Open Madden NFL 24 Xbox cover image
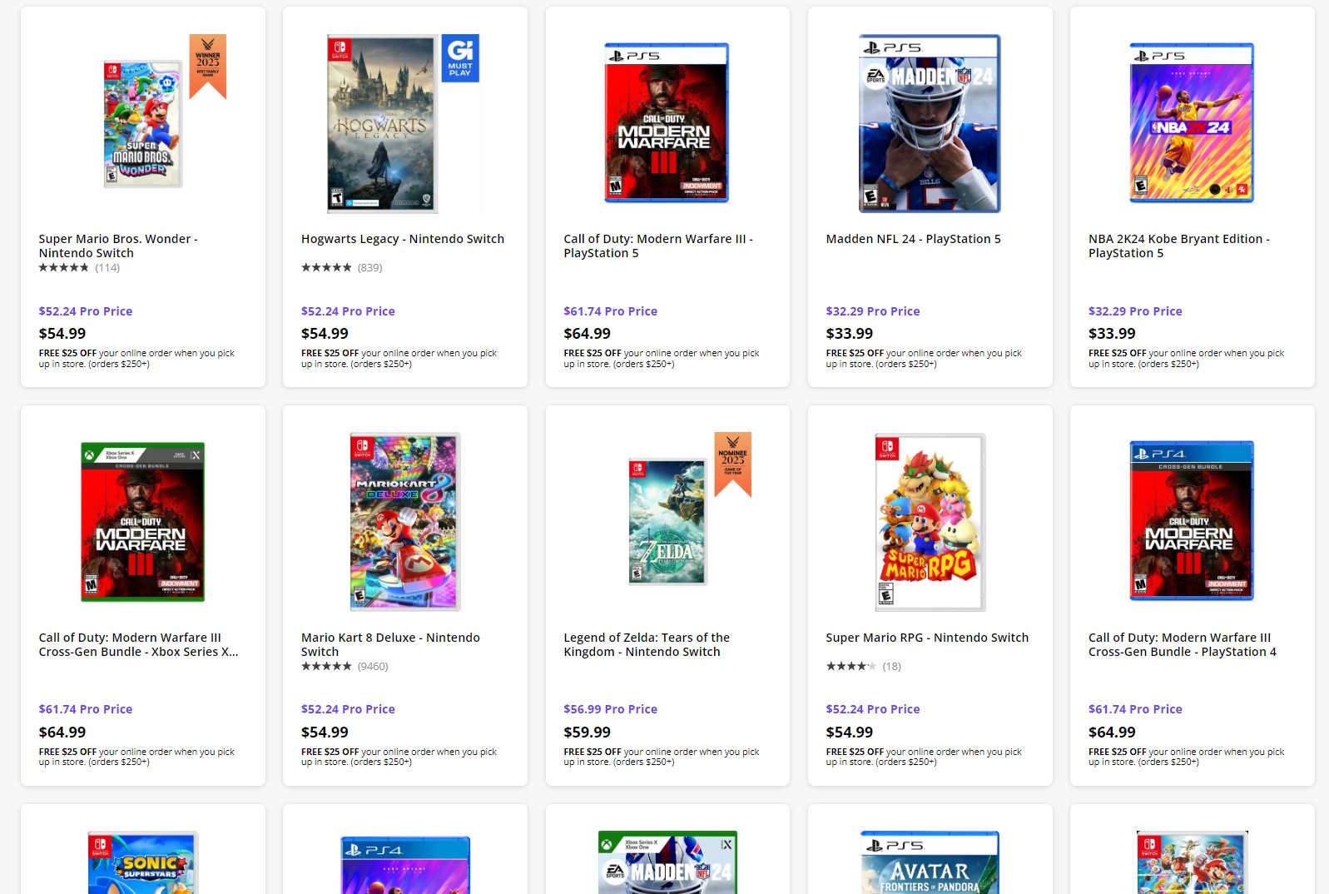This screenshot has height=894, width=1329. tap(667, 862)
